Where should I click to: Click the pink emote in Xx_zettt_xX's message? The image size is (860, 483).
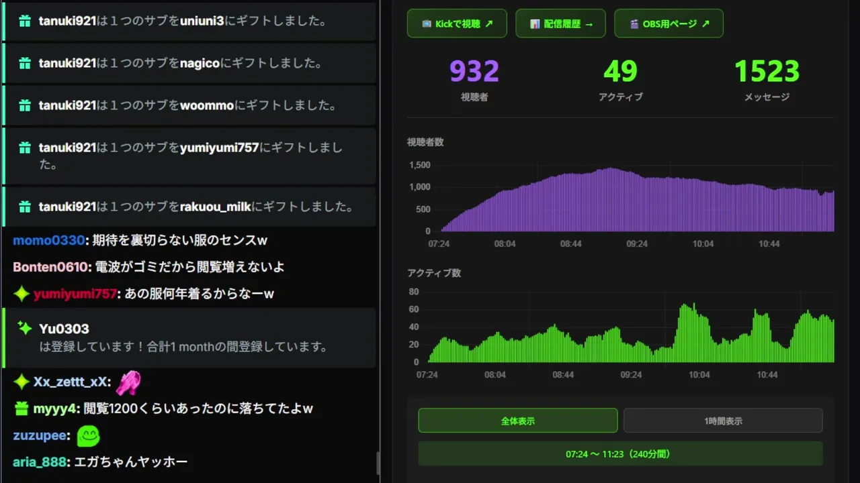[128, 382]
